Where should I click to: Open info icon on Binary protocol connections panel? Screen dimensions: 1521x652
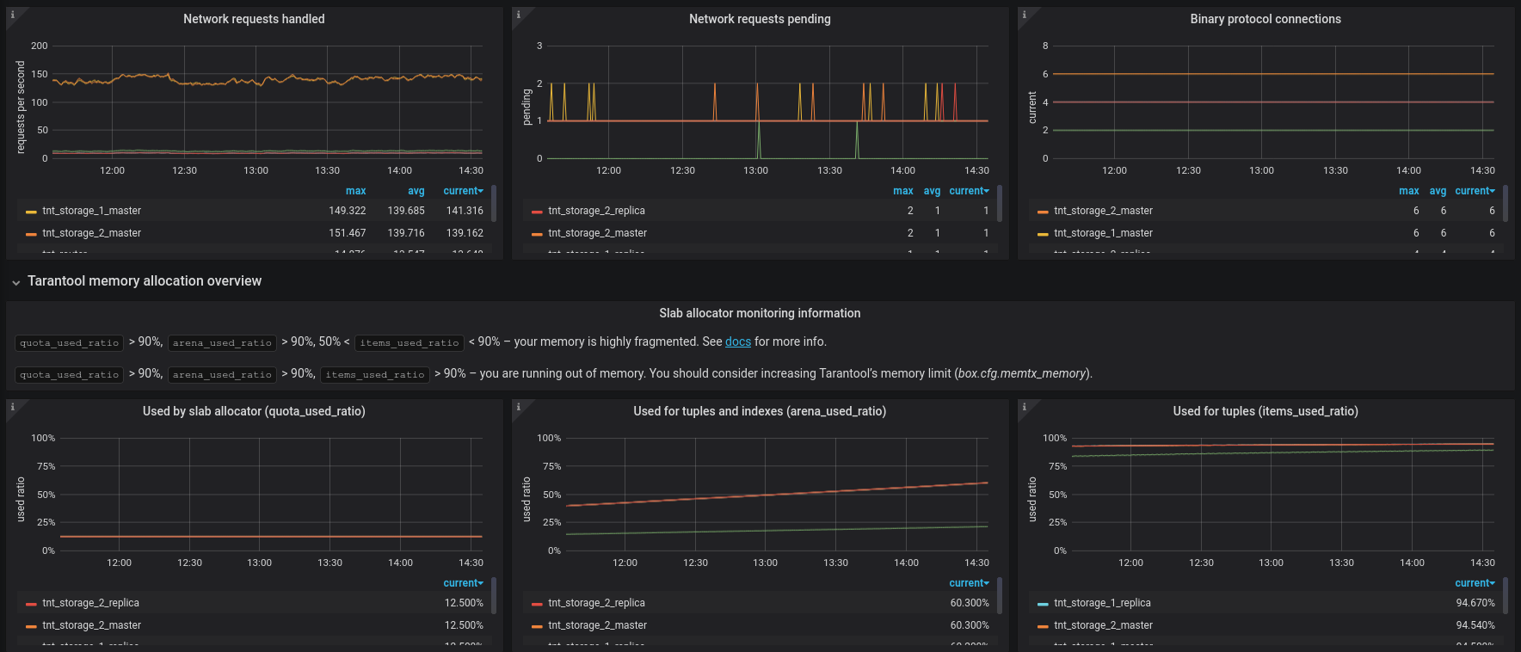[x=1024, y=14]
